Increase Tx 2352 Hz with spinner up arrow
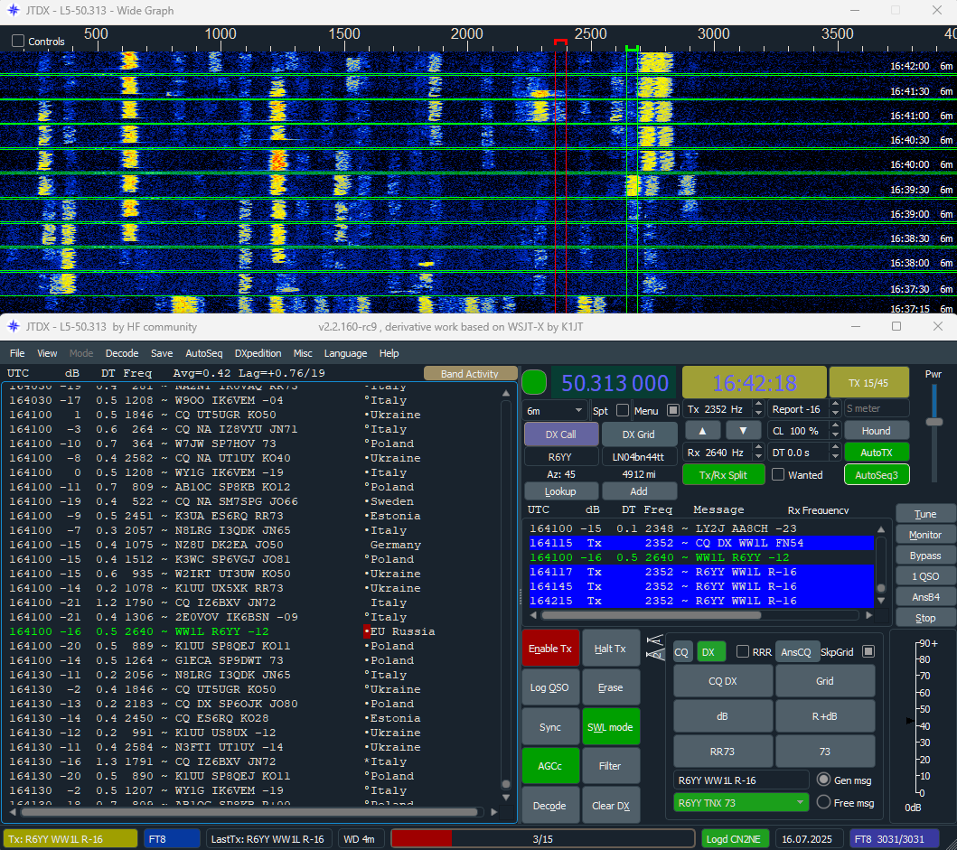957x850 pixels. (x=759, y=405)
